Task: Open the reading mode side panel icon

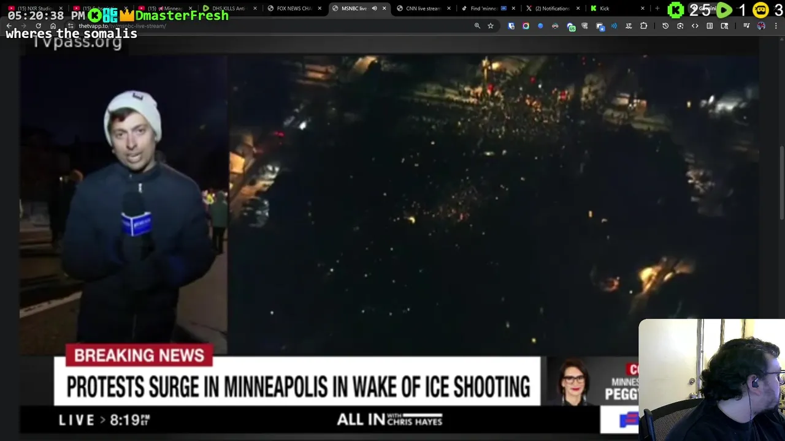Action: [710, 26]
